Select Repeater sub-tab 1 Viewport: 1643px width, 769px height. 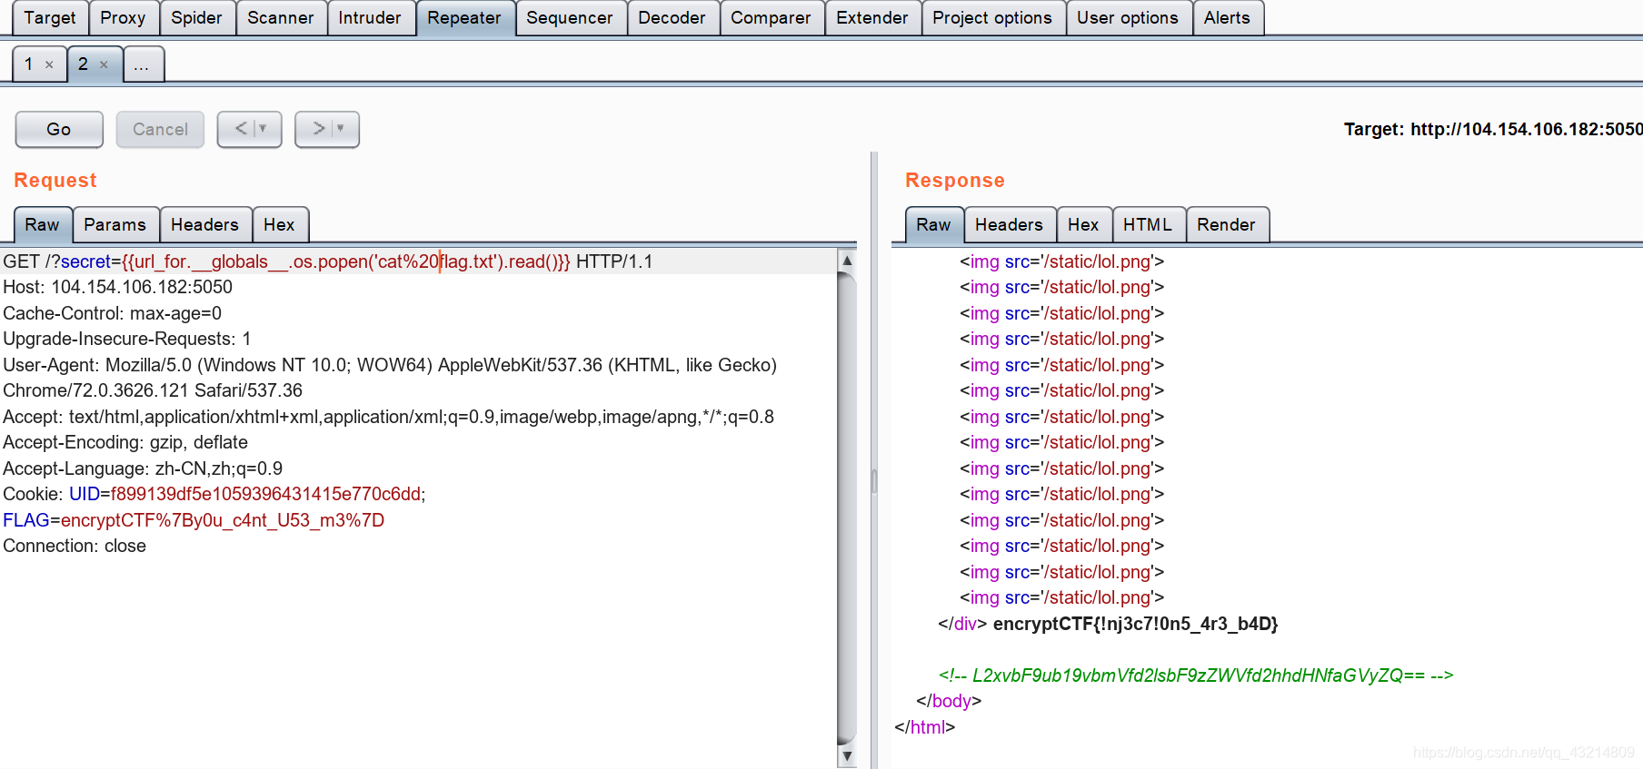point(29,64)
